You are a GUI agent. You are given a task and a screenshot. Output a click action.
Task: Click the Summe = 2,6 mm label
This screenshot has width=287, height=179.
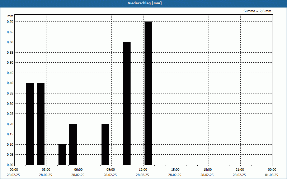point(257,11)
